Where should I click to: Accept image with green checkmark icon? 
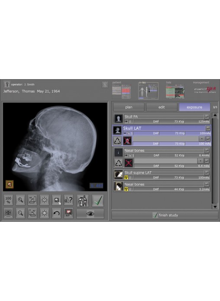tap(98, 201)
